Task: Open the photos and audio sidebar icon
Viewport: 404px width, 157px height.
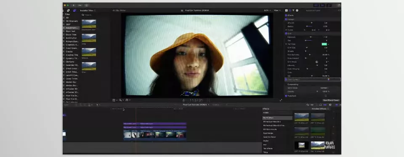Action: tap(68, 10)
